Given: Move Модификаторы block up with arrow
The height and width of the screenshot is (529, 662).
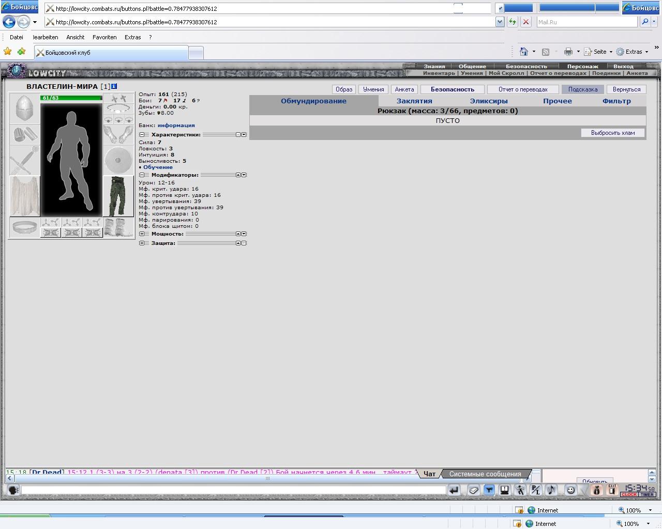Looking at the screenshot, I should click(x=238, y=175).
